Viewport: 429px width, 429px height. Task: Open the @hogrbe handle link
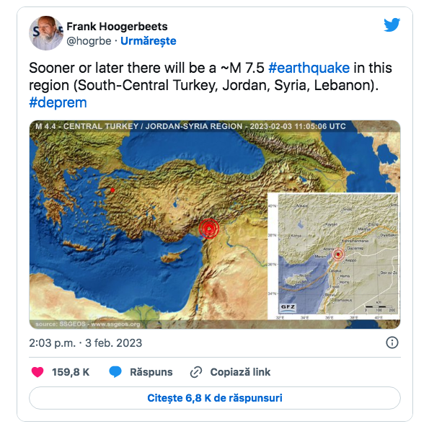[89, 41]
